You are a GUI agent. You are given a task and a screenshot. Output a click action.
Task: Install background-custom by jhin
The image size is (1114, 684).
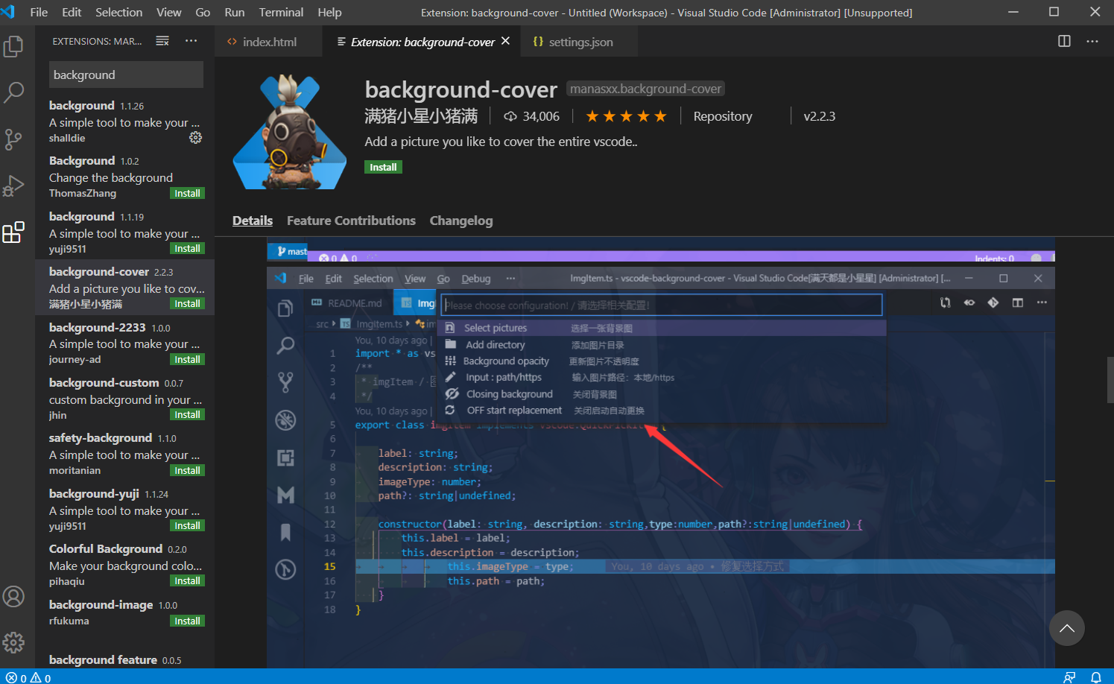tap(187, 414)
